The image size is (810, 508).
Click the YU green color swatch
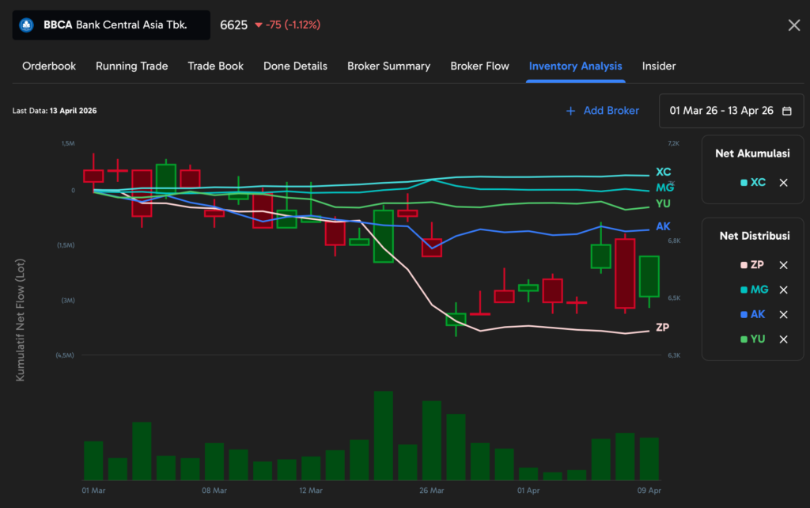(x=744, y=339)
